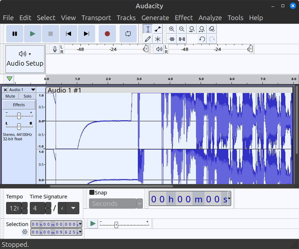299x249 pixels.
Task: Open the Edit menu
Action: (x=25, y=18)
